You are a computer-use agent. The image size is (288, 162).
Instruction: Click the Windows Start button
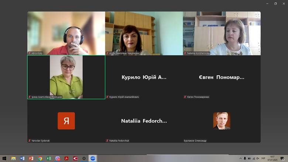tap(4, 158)
